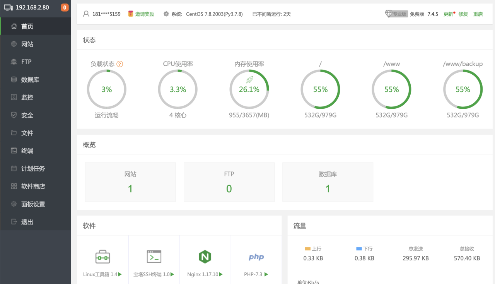Click the CPU使用率 circular gauge
The image size is (495, 284).
pos(178,89)
